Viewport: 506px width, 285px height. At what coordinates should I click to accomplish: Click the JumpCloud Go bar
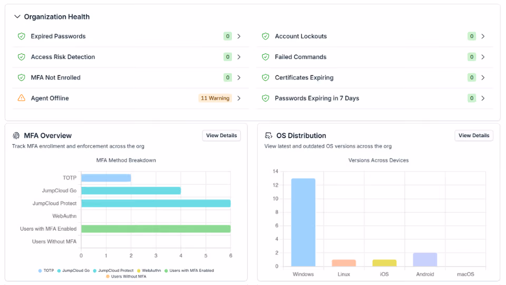[x=131, y=191]
